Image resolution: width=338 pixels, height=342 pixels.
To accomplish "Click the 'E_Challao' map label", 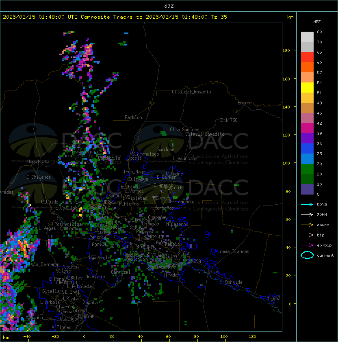I will point(66,208).
